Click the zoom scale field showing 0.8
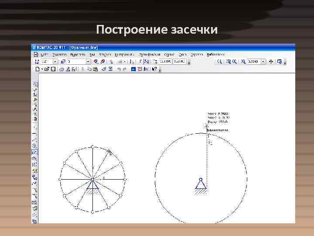The image size is (314, 236). click(254, 62)
